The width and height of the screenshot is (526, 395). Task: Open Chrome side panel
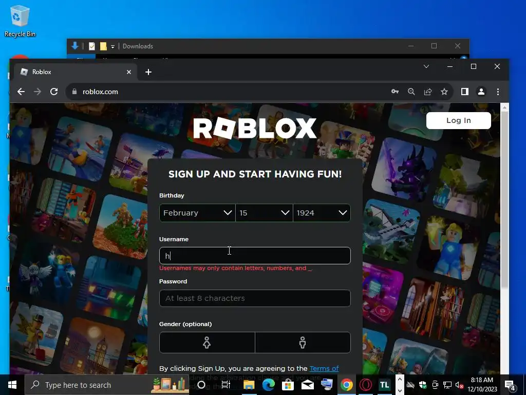[464, 92]
